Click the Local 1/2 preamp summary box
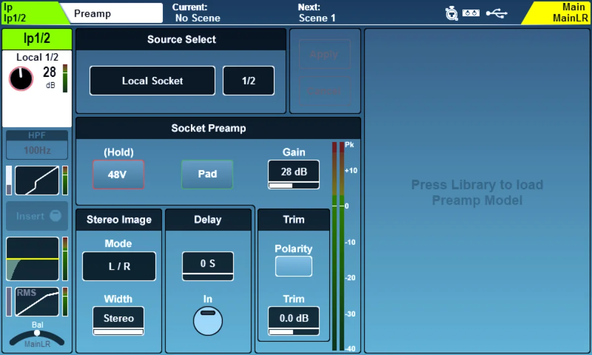The image size is (592, 355). (37, 89)
